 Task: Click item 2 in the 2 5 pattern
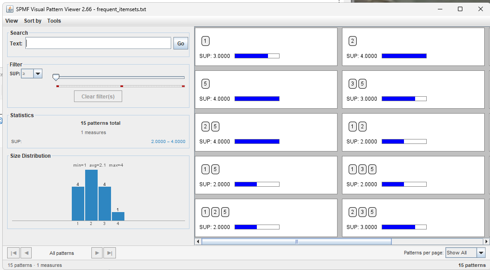(205, 127)
